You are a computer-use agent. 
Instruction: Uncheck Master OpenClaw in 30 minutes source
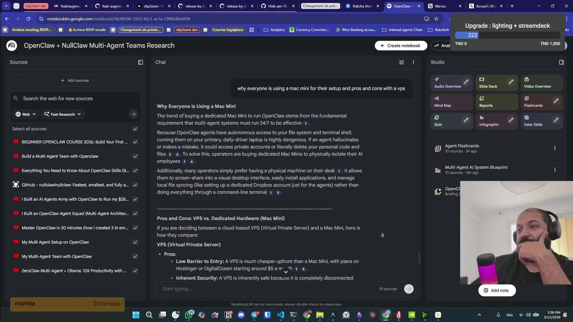[x=135, y=228]
